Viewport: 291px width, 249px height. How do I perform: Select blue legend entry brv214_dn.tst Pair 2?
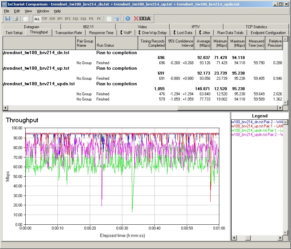(x=257, y=122)
